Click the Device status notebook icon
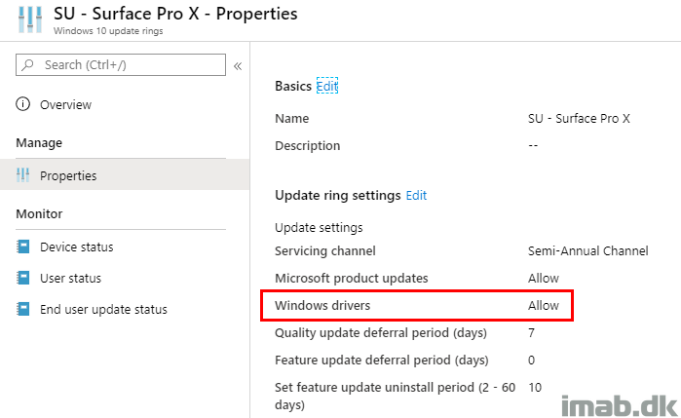Viewport: 681px width, 418px height. coord(23,247)
